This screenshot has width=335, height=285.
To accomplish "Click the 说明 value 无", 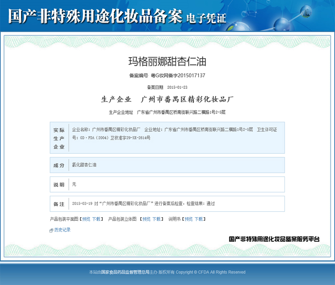I will [74, 184].
